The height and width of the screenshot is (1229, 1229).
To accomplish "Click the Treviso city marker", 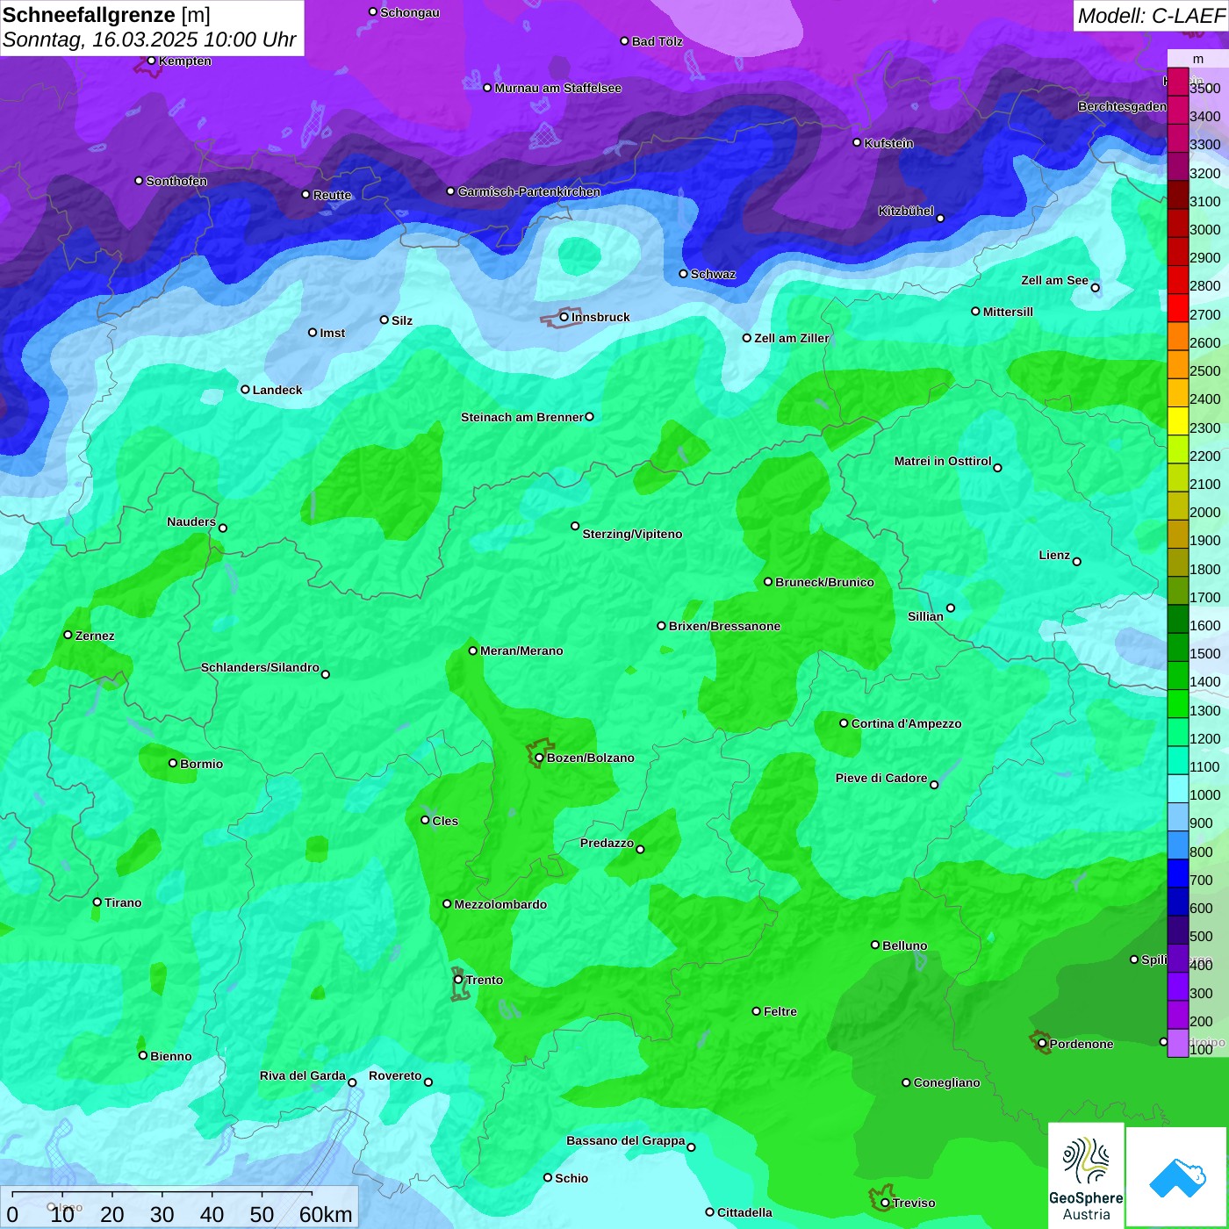I will (x=885, y=1204).
